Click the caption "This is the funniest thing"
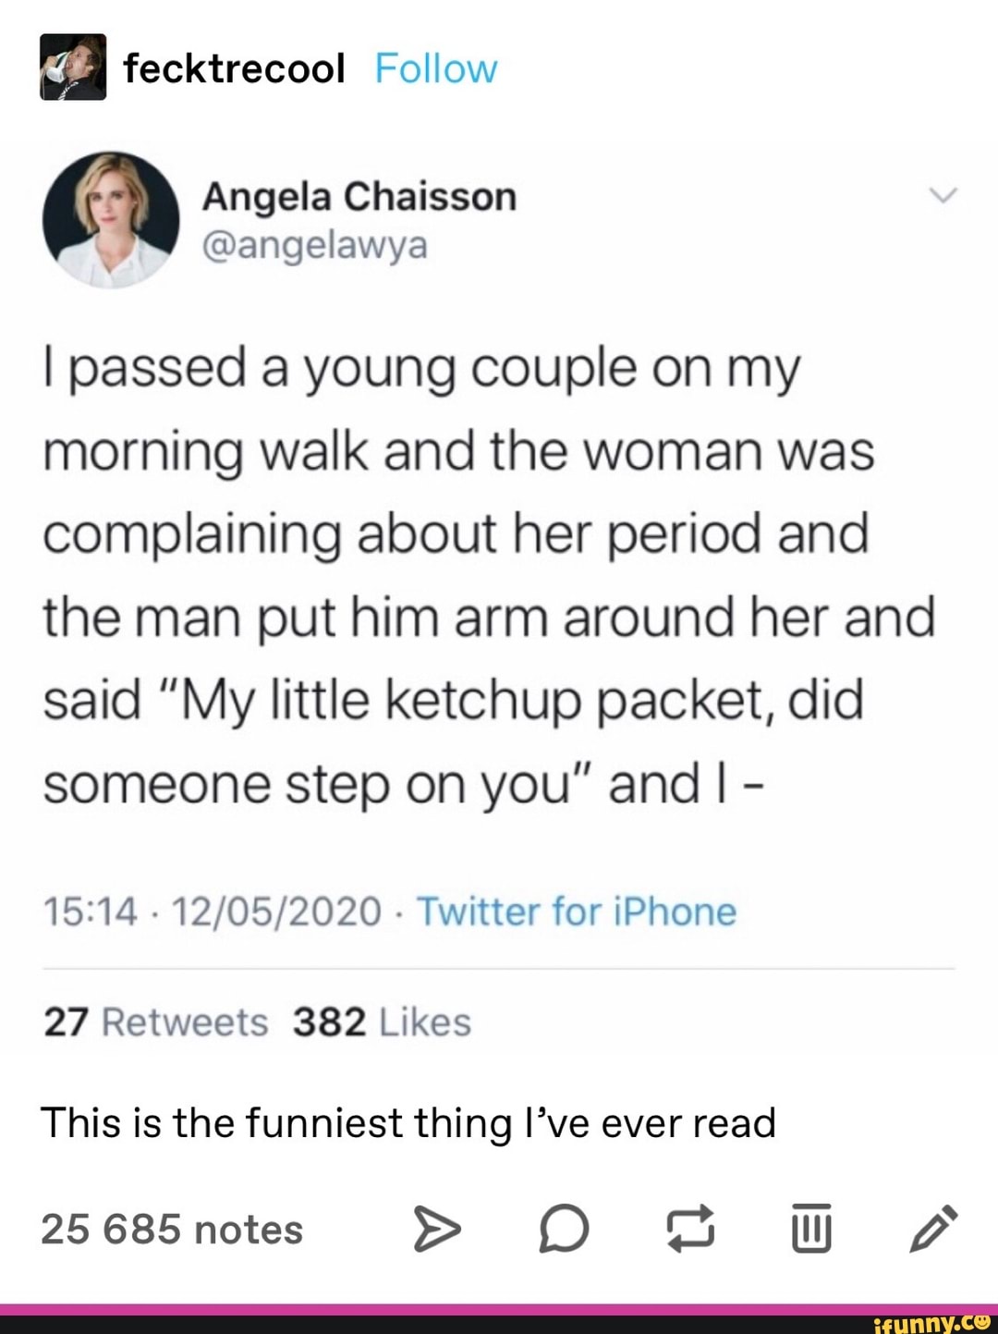Viewport: 998px width, 1334px height. click(408, 1123)
